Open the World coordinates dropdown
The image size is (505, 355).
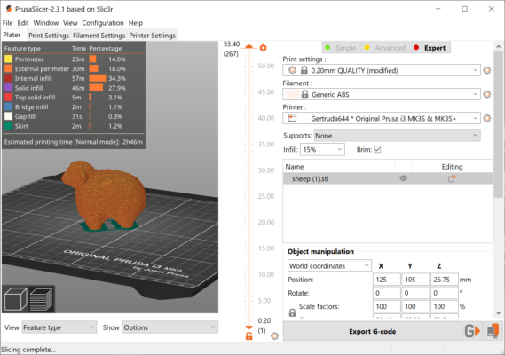[329, 265]
